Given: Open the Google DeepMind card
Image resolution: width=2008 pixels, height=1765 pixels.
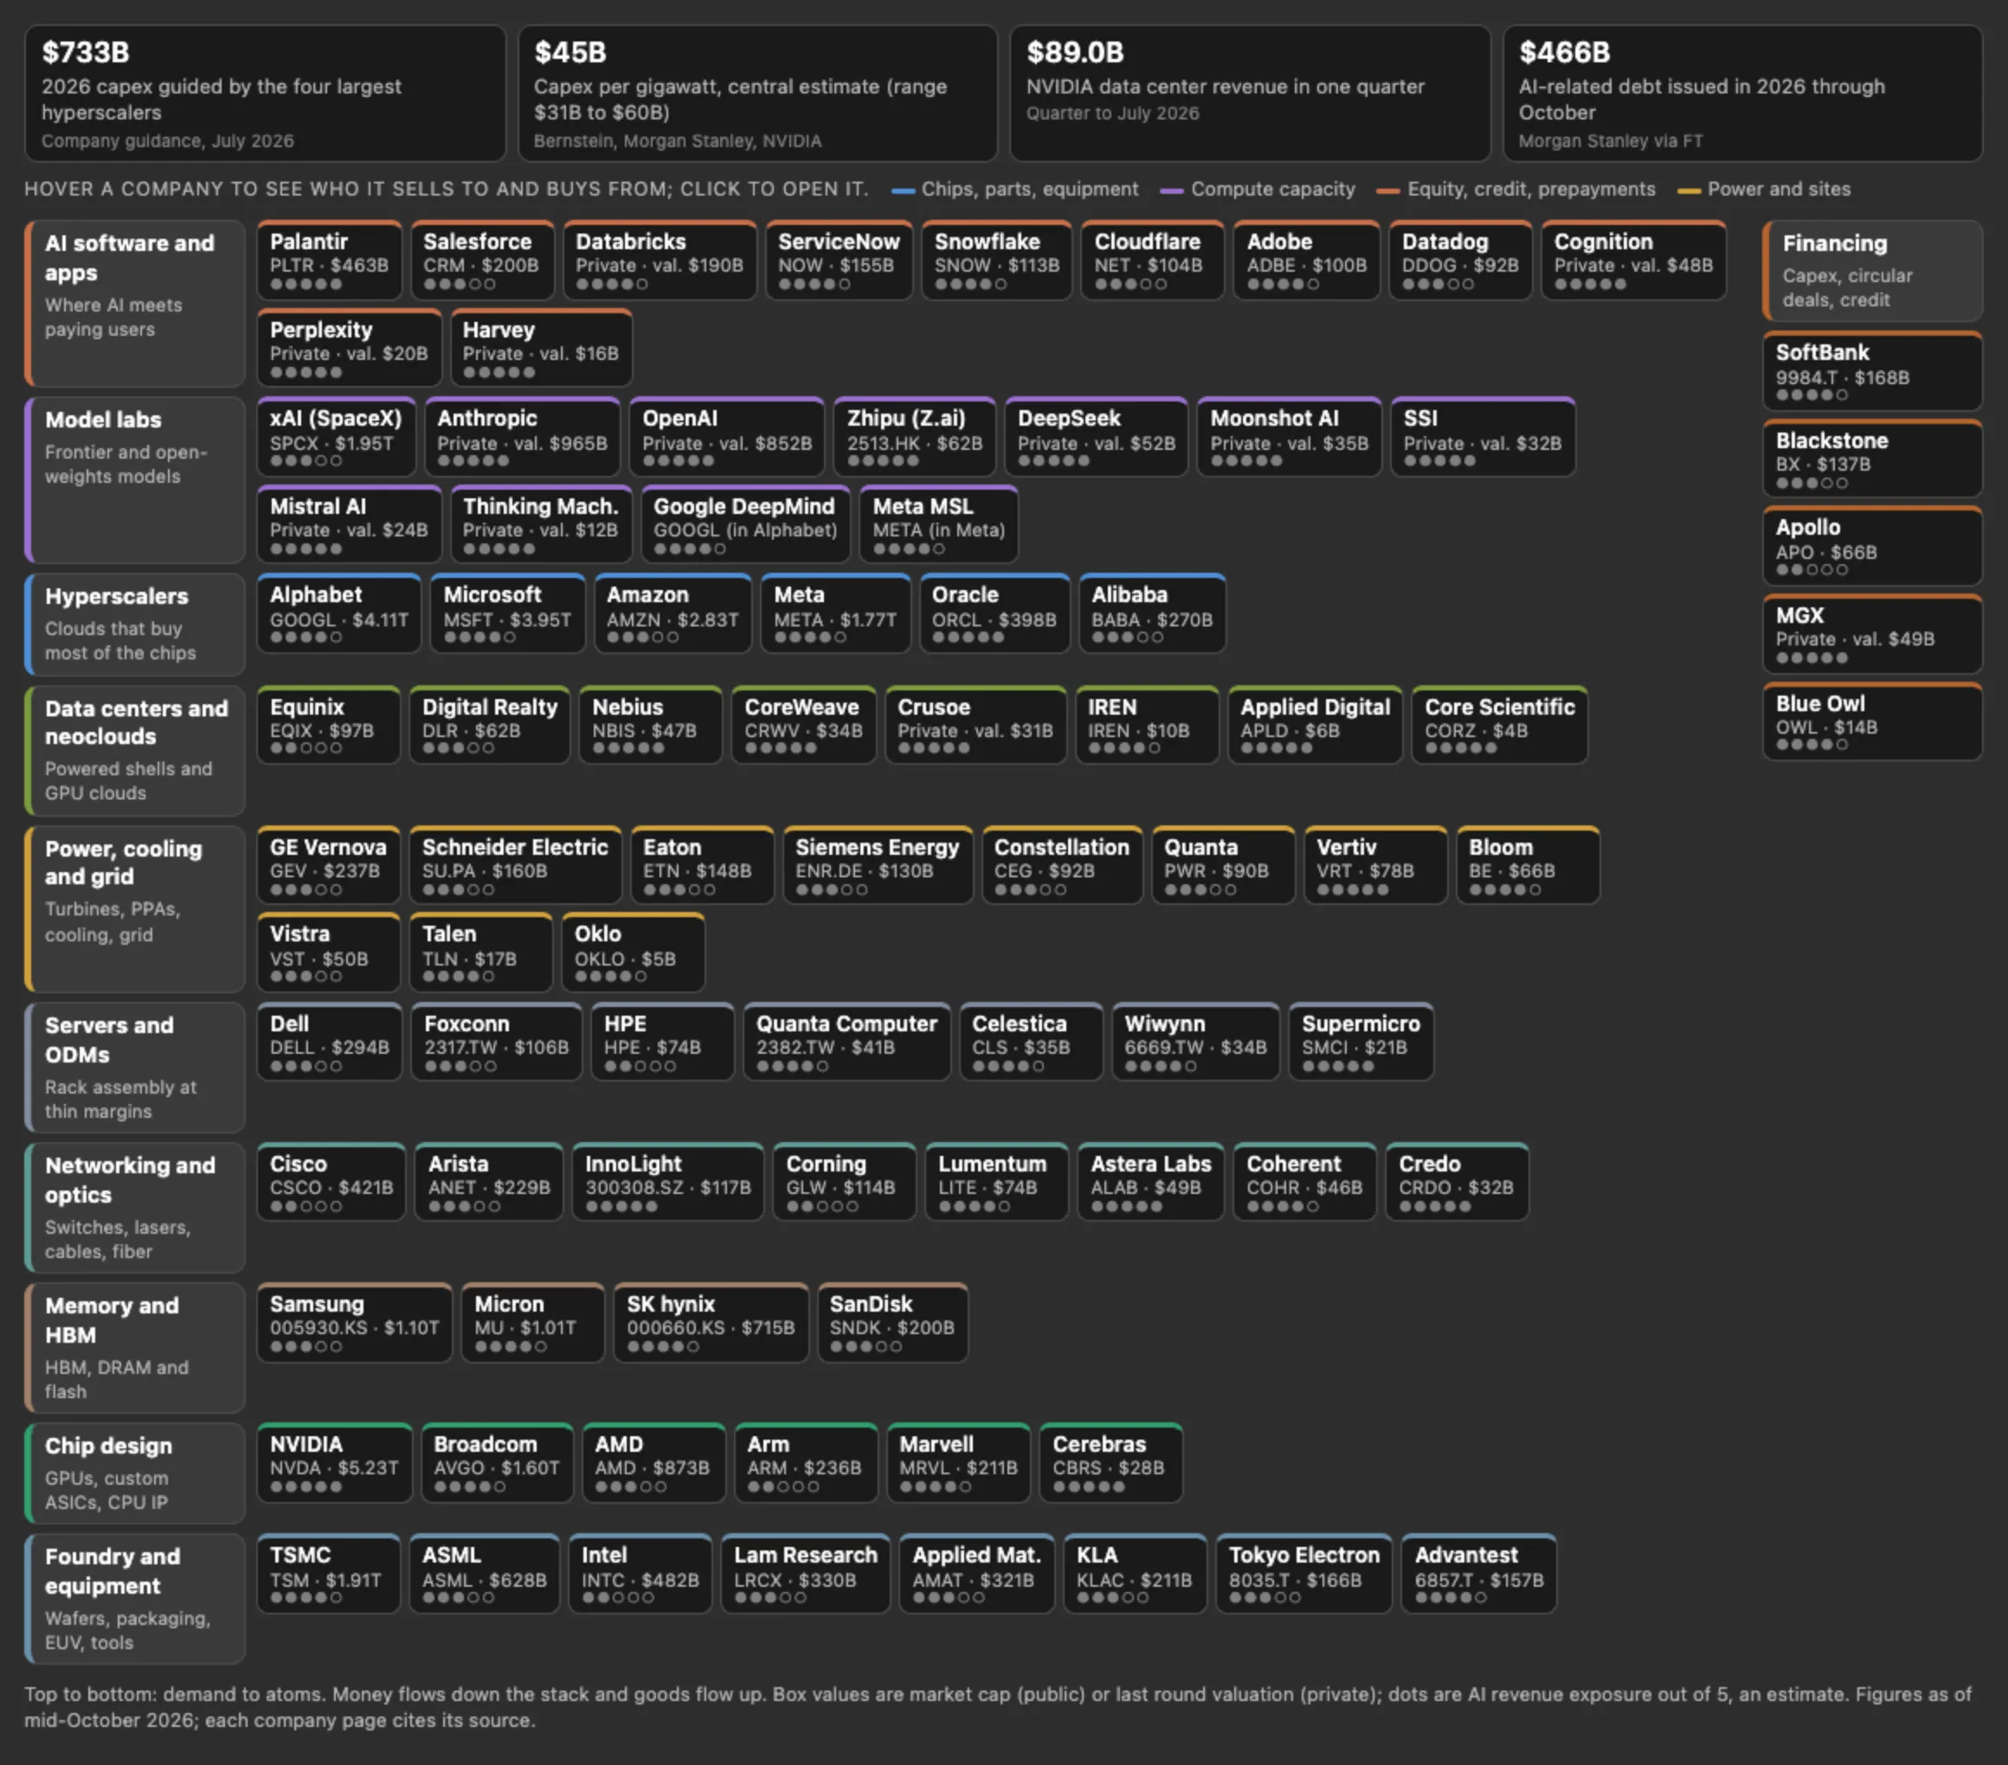Looking at the screenshot, I should pyautogui.click(x=744, y=524).
